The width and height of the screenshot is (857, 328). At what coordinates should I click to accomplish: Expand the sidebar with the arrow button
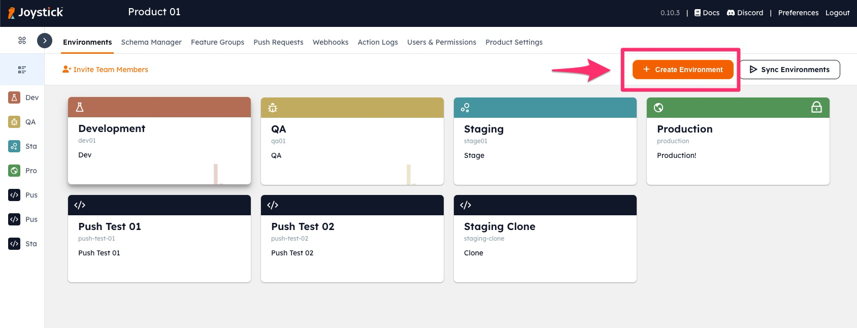coord(45,41)
